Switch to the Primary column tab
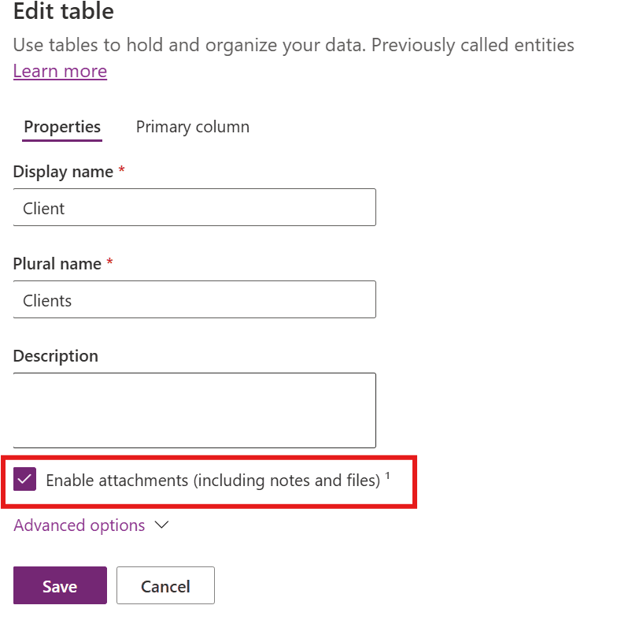621x620 pixels. (193, 127)
